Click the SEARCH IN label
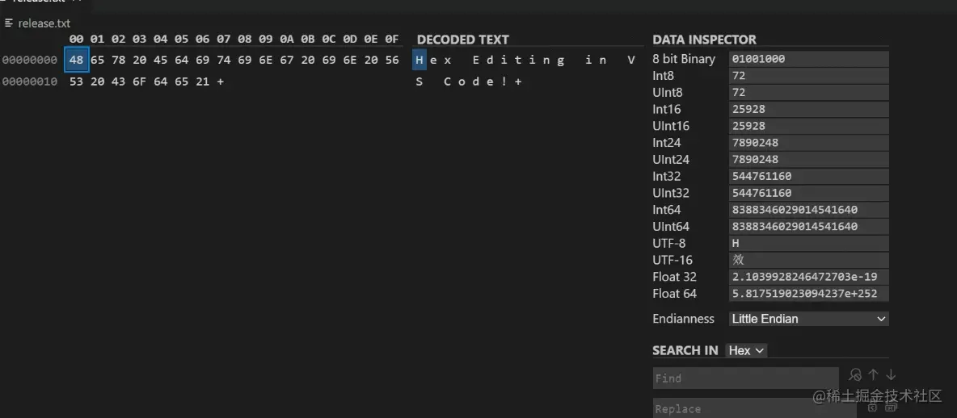Image resolution: width=957 pixels, height=418 pixels. coord(685,350)
